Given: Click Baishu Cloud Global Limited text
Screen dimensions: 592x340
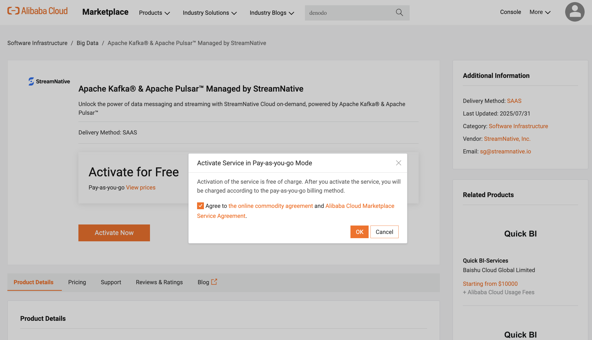Looking at the screenshot, I should (x=499, y=270).
